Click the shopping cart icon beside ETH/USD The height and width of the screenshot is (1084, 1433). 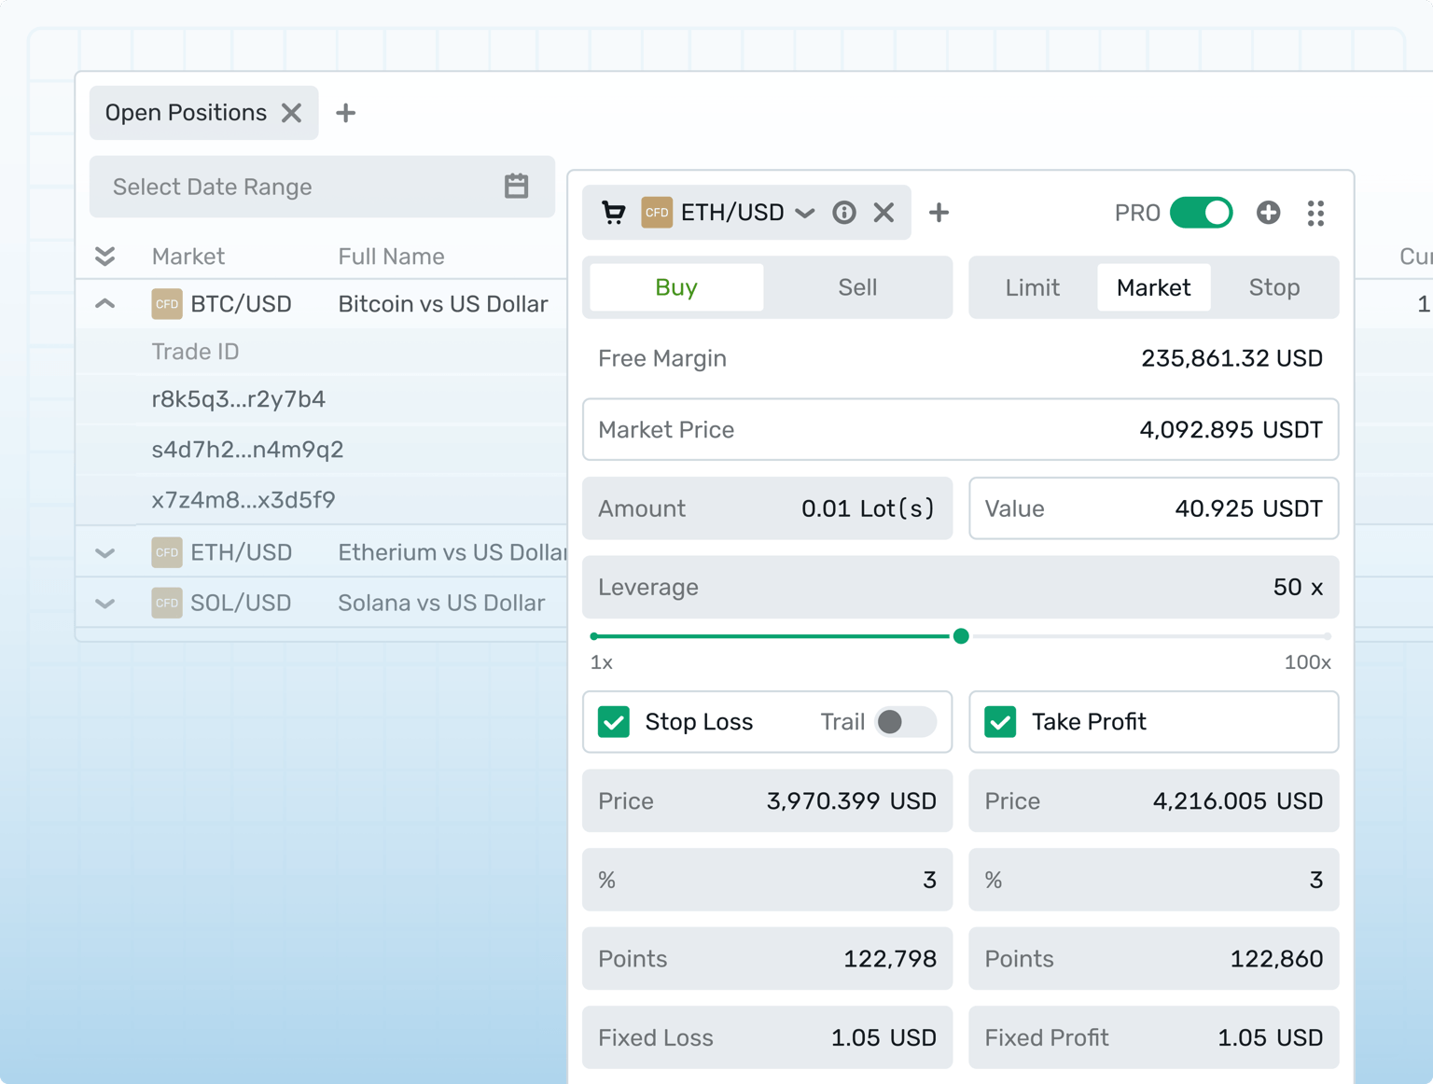coord(613,213)
